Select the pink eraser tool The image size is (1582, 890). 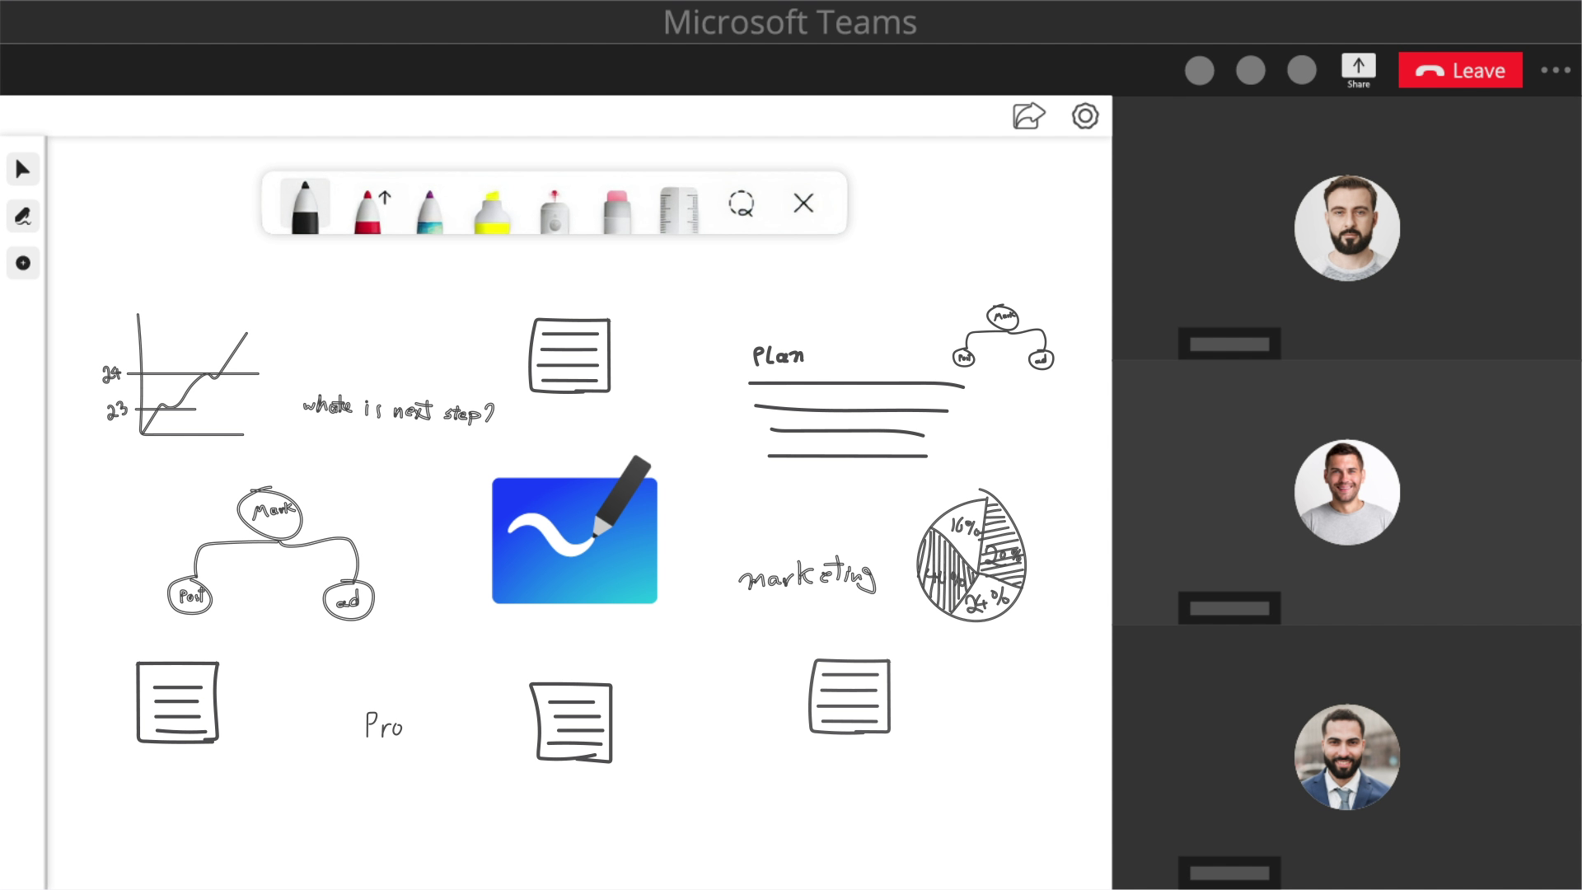point(617,212)
